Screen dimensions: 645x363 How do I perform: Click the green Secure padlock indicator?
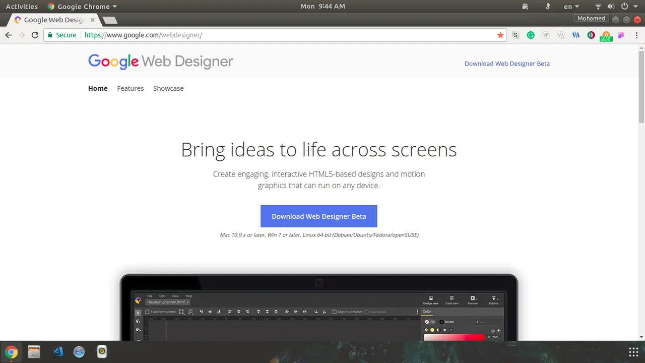(62, 35)
